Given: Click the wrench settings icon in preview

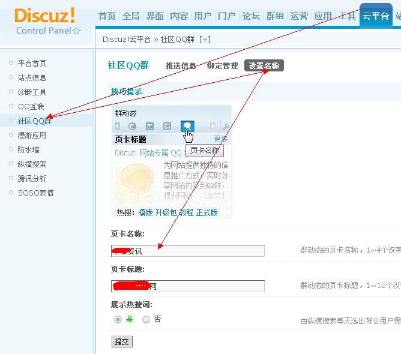Looking at the screenshot, I should (x=226, y=126).
